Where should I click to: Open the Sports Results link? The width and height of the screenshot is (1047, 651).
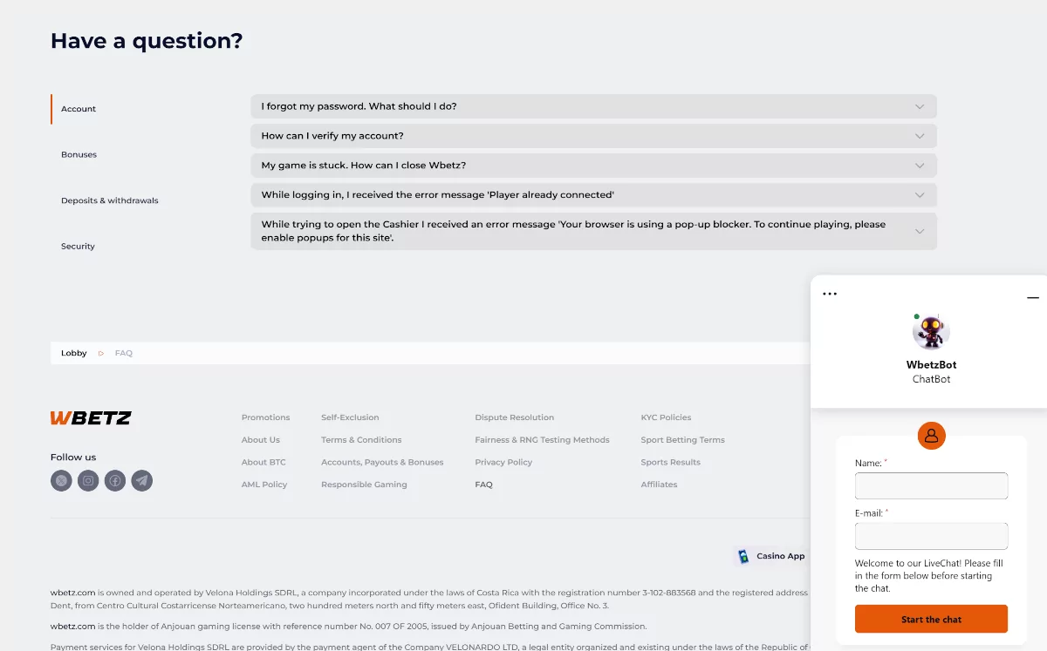[670, 463]
